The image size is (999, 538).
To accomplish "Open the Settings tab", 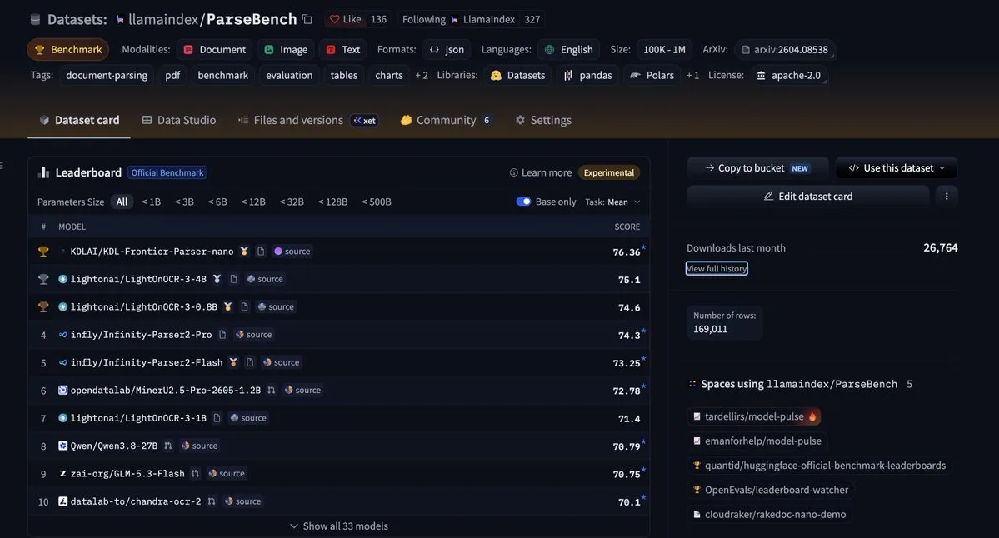I will (543, 120).
